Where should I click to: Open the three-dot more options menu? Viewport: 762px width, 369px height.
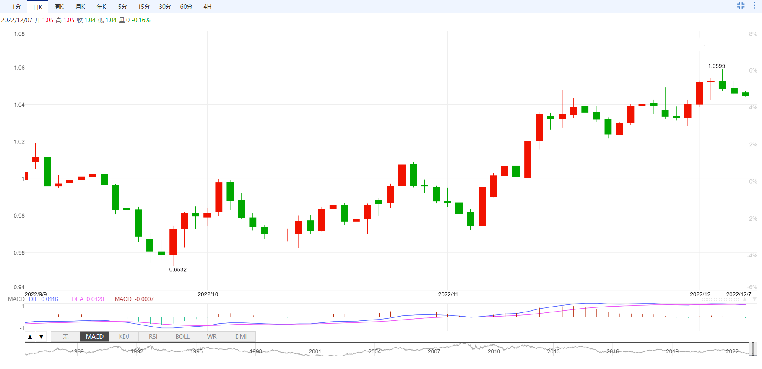pyautogui.click(x=754, y=5)
